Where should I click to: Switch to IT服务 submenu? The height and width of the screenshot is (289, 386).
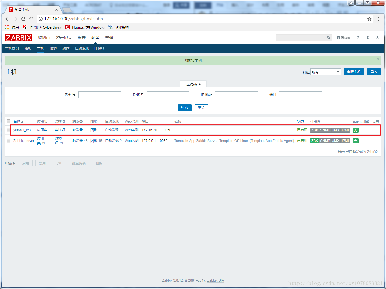pyautogui.click(x=99, y=49)
